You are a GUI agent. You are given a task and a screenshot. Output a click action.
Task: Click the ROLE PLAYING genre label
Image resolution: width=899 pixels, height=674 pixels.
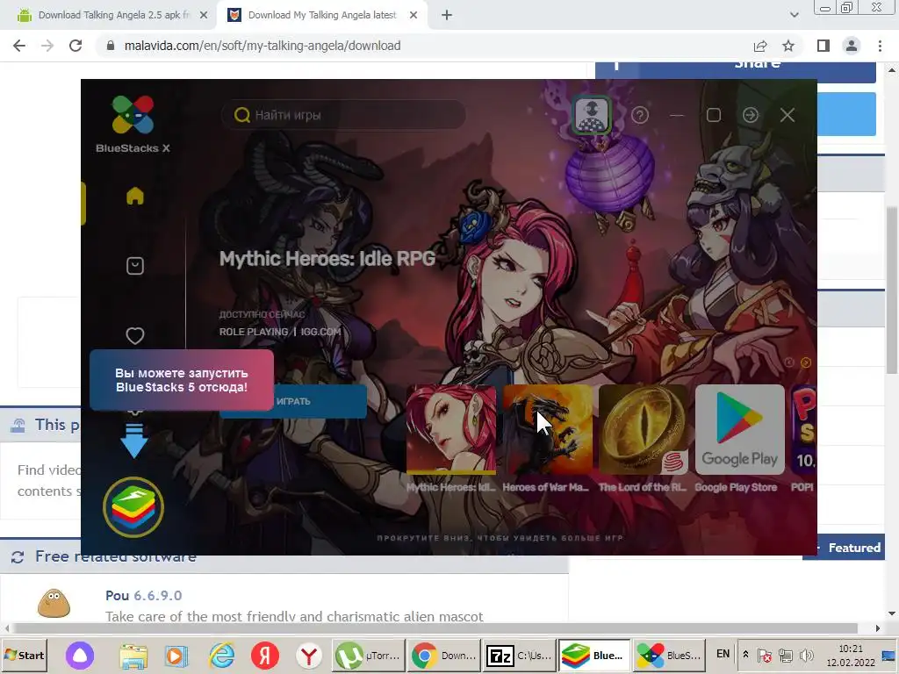[254, 332]
